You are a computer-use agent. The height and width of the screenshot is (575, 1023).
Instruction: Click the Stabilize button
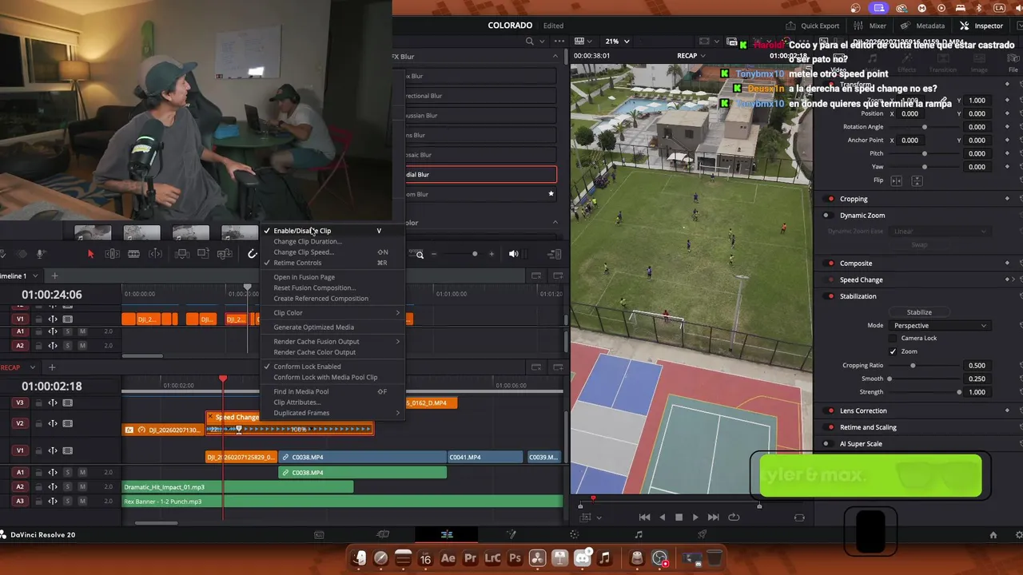pos(919,312)
